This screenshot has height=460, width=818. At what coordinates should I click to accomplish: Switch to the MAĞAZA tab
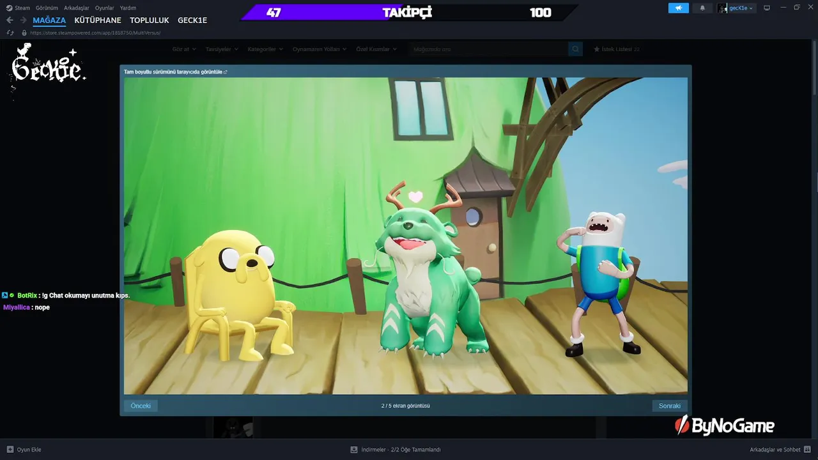click(49, 20)
